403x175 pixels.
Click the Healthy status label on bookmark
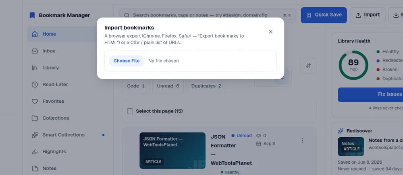230,172
